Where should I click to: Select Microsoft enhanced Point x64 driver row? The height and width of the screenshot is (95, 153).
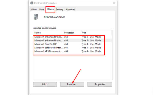[72, 37]
